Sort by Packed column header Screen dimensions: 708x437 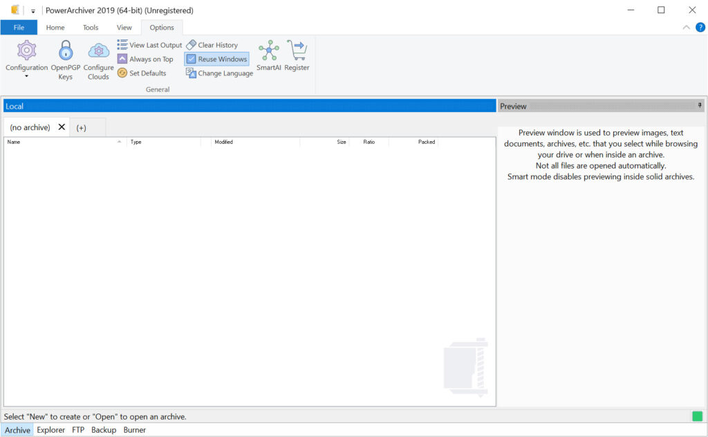click(x=413, y=142)
